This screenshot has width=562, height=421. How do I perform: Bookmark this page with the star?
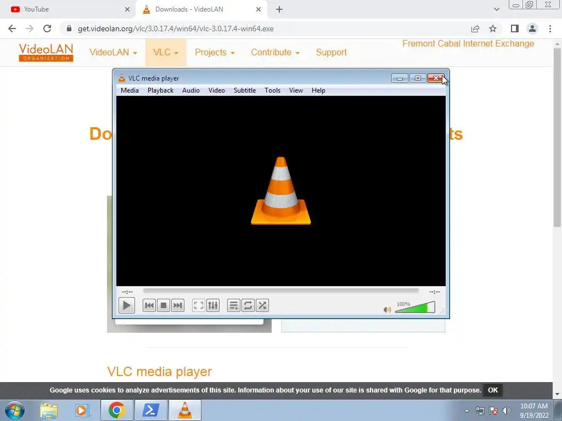pyautogui.click(x=493, y=29)
